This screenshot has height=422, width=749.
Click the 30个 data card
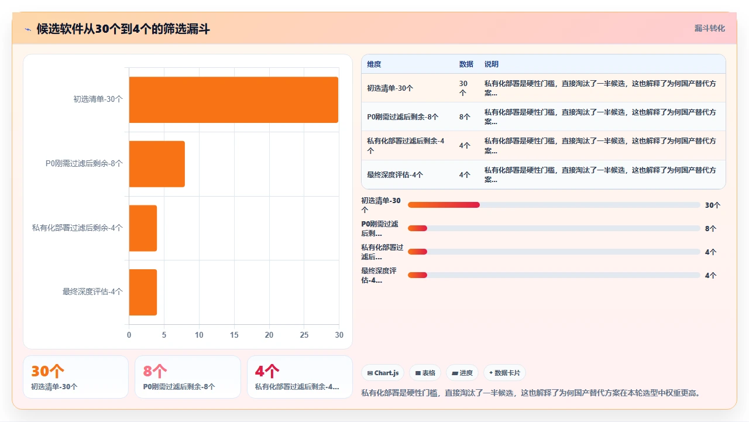(x=75, y=377)
